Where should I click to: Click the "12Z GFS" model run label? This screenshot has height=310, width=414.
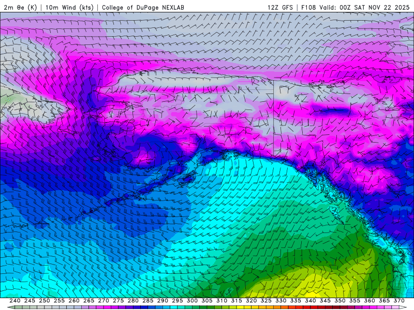280,7
